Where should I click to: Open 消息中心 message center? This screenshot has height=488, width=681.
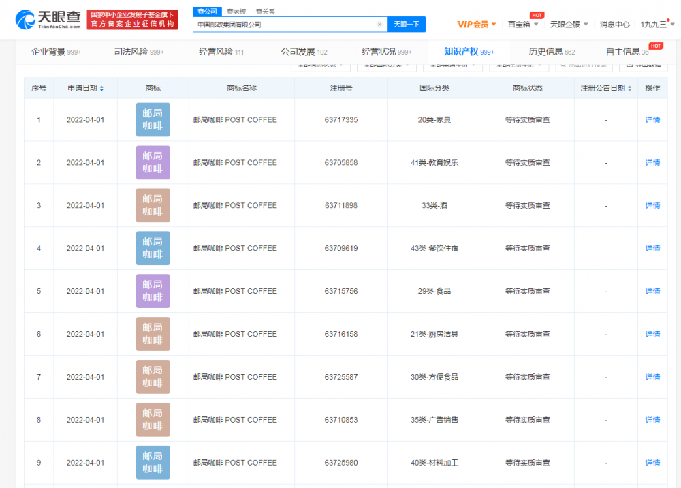point(614,25)
